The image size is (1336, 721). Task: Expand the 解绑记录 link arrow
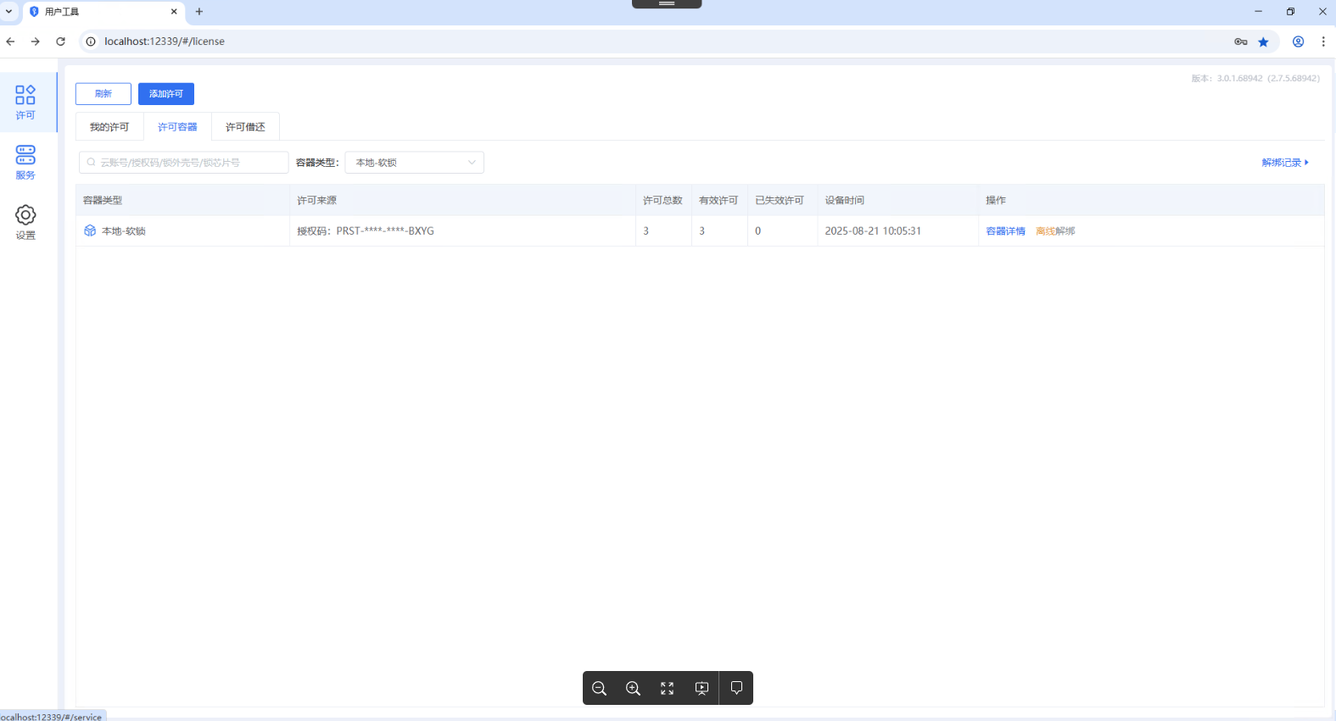coord(1306,163)
